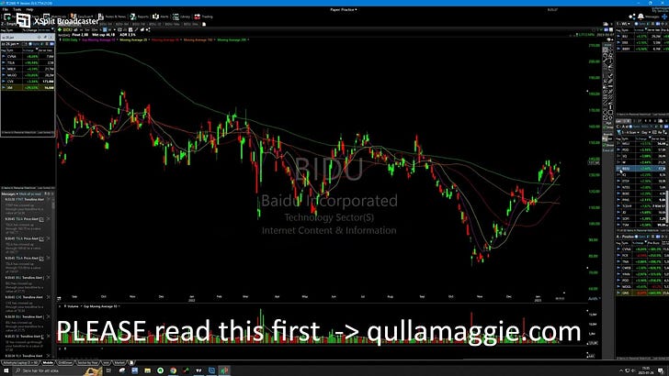Expand the Paper Practice account dropdown
Screen dimensions: 669x376
pos(344,9)
